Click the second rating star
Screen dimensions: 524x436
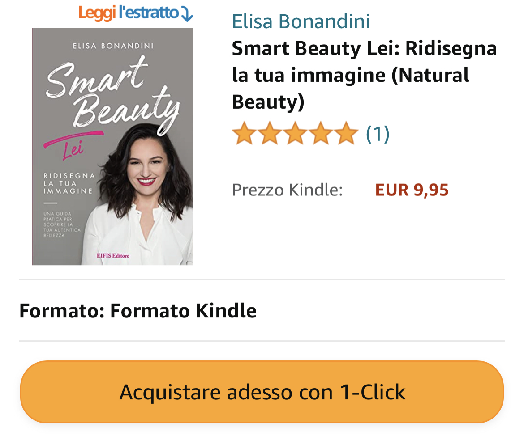pos(270,133)
